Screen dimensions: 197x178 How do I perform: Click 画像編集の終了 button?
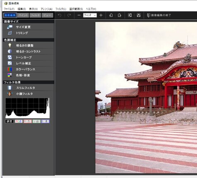(x=159, y=15)
